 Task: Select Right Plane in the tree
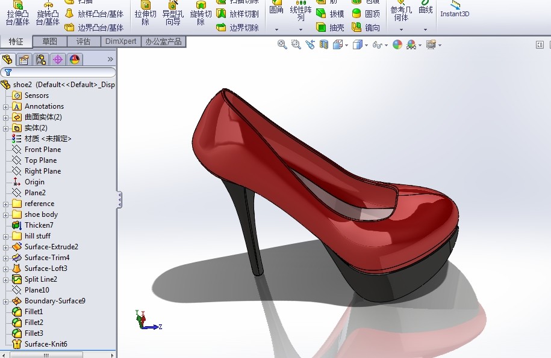(37, 171)
